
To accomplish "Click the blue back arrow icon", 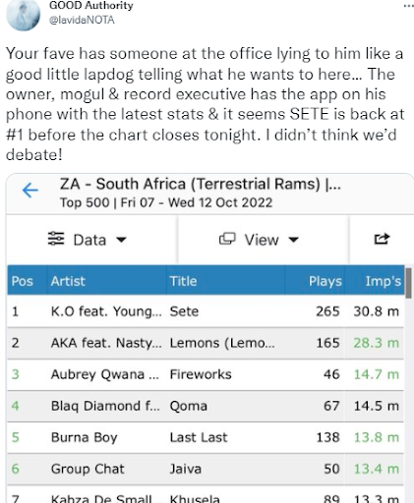I will [x=30, y=191].
